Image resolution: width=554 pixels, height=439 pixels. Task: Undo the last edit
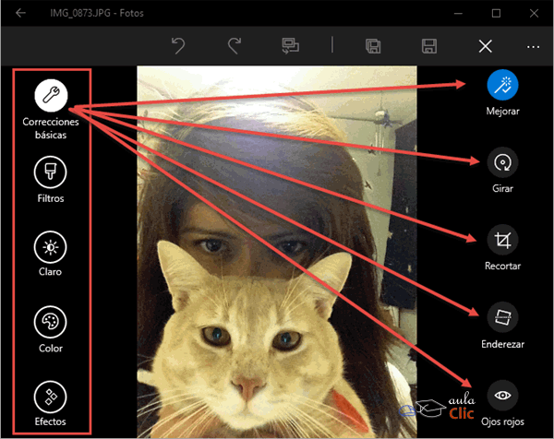180,46
